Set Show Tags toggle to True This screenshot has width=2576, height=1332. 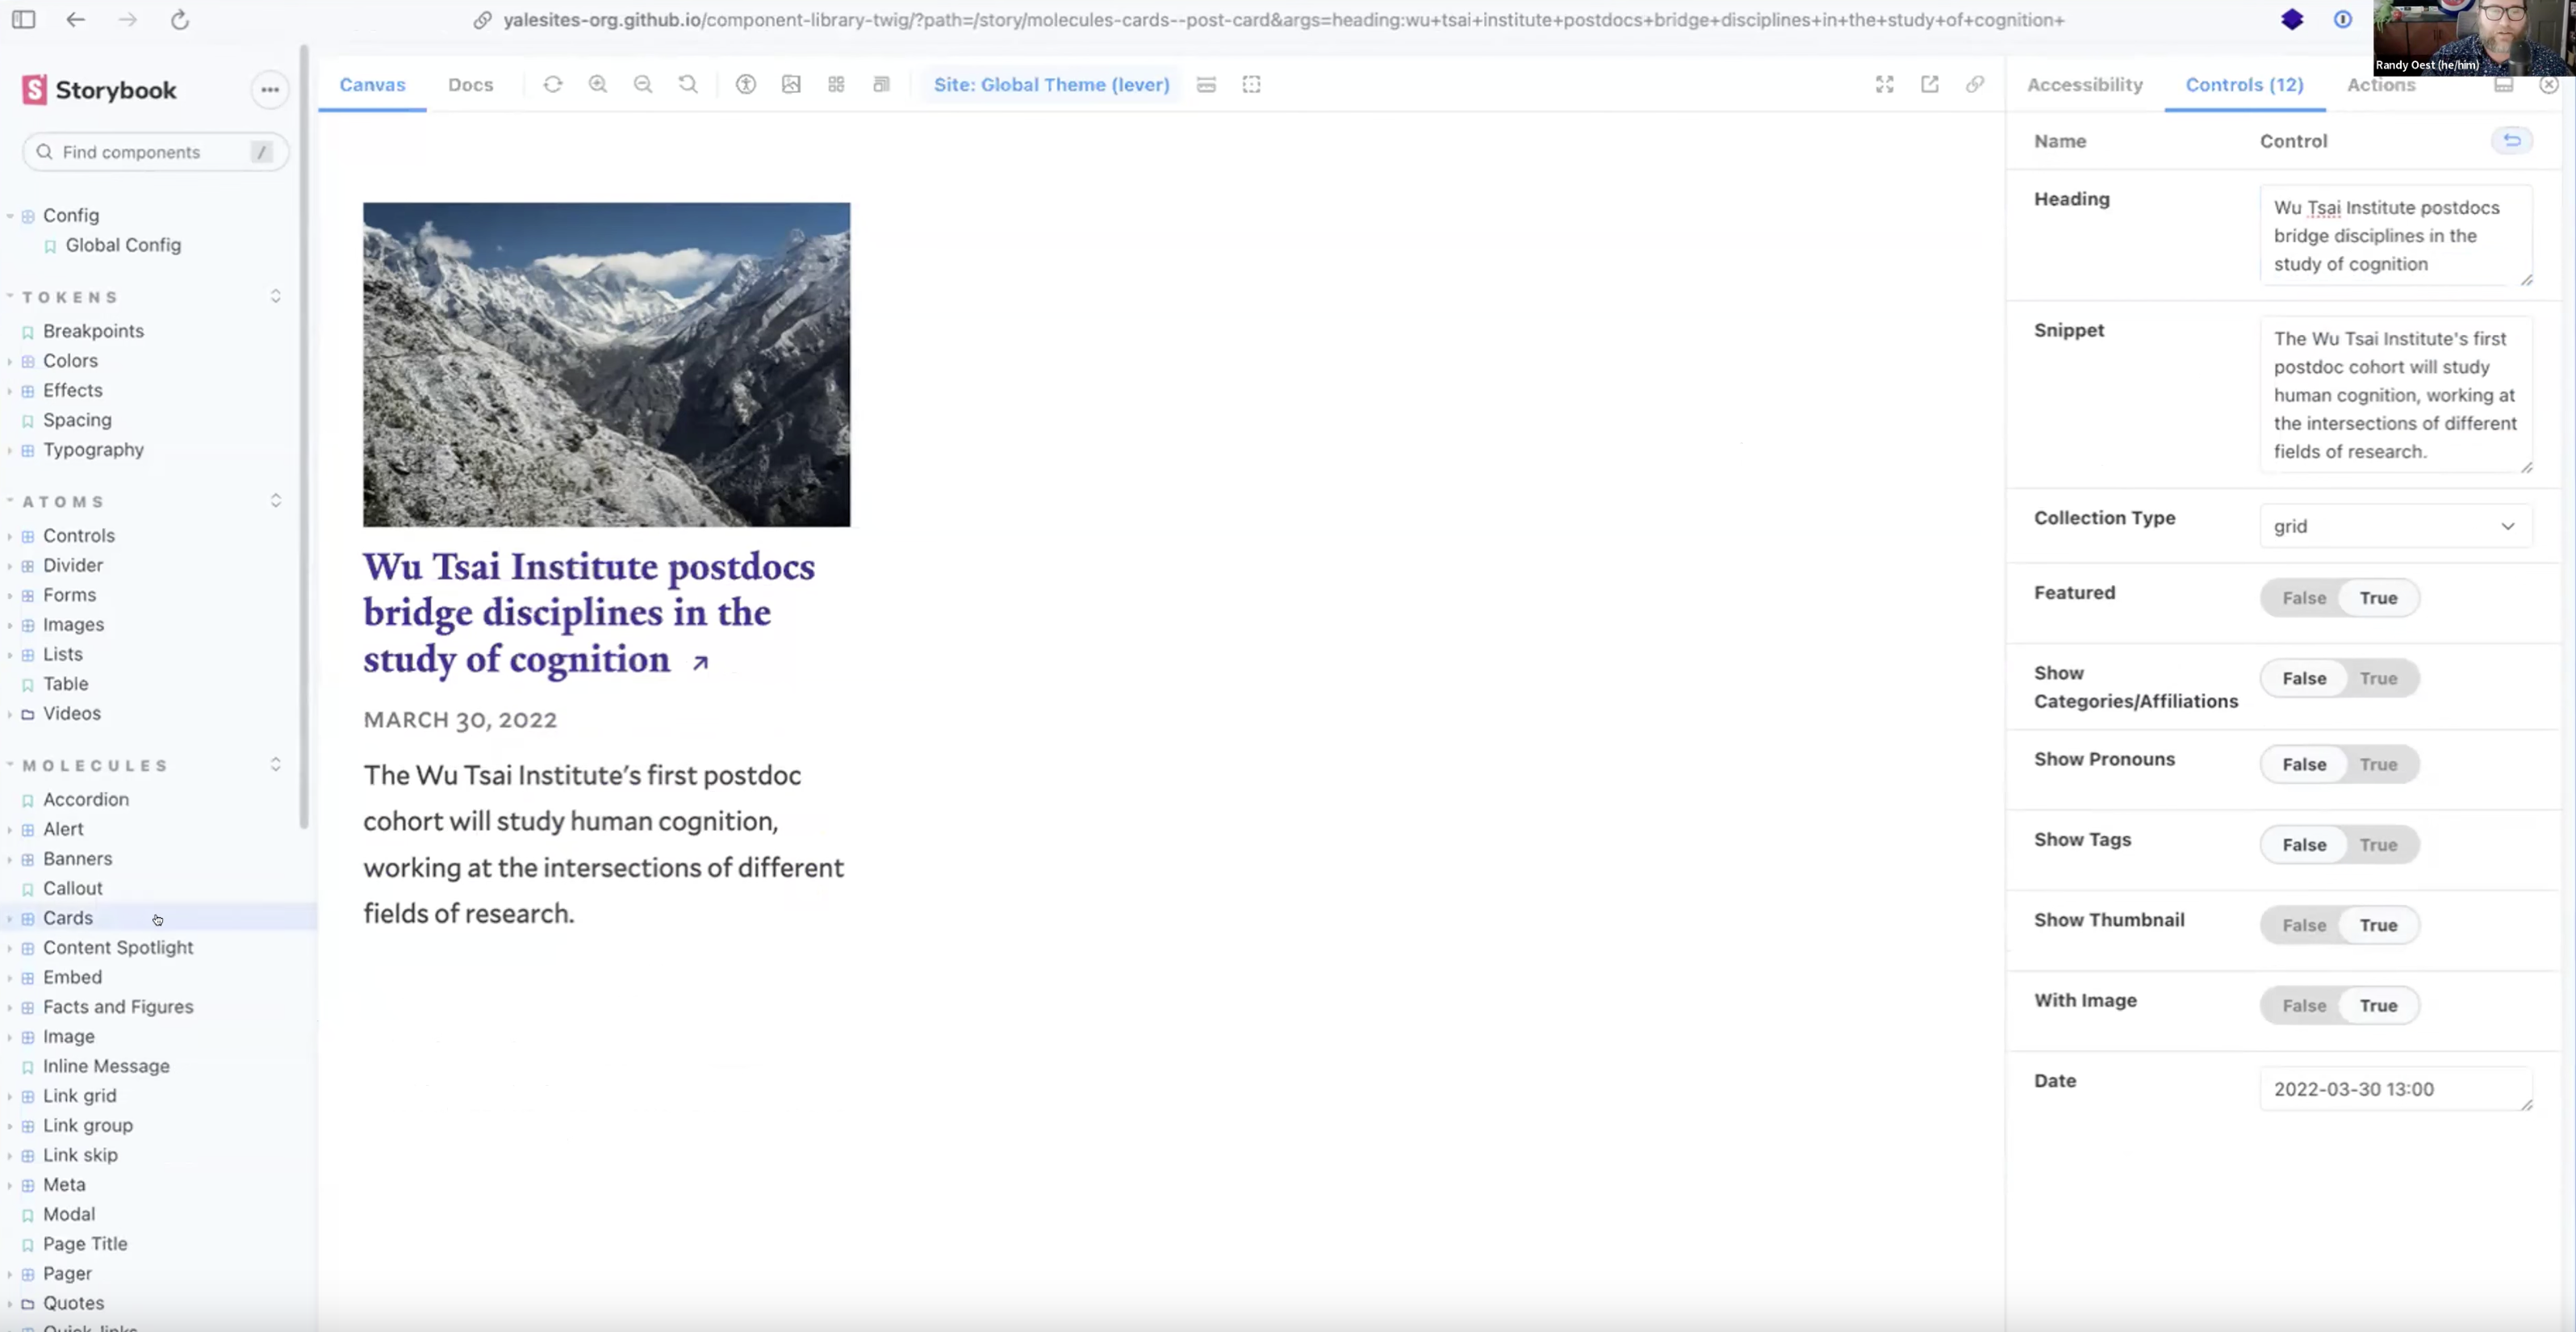coord(2378,845)
